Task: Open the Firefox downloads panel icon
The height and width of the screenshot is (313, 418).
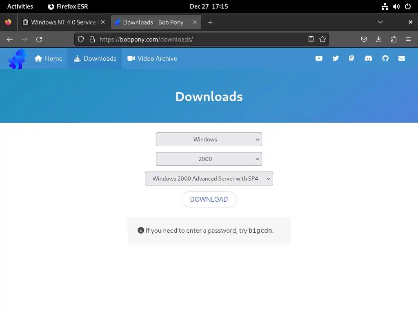Action: 378,40
